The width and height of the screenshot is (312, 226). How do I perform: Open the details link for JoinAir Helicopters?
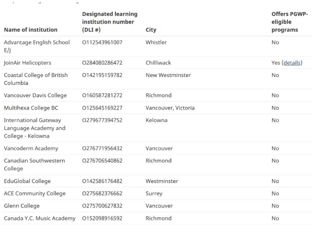click(292, 63)
